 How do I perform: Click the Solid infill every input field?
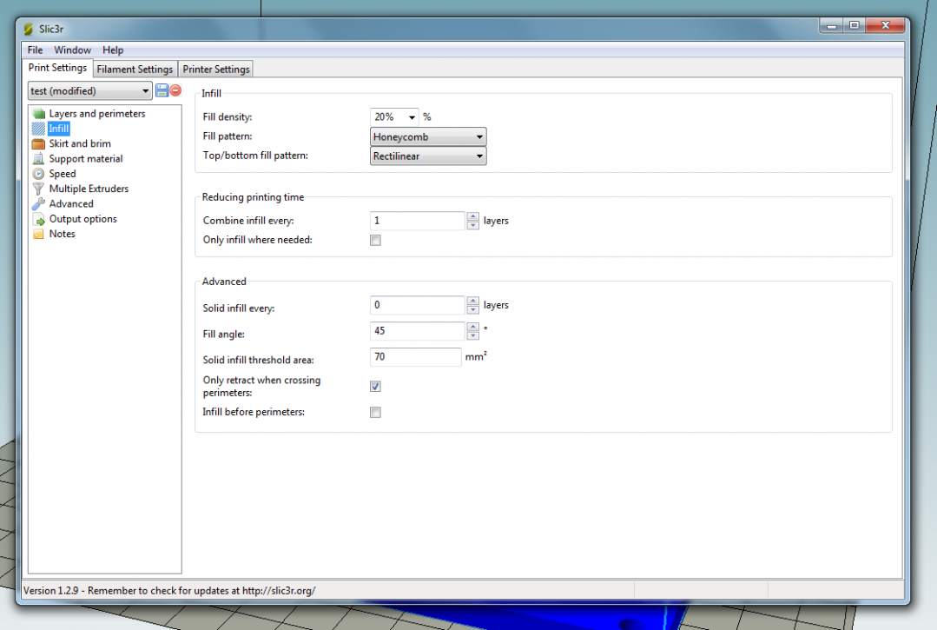click(417, 305)
